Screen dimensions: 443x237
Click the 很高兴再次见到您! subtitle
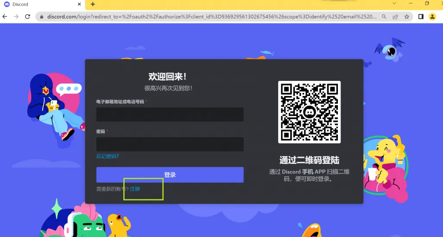click(x=168, y=88)
